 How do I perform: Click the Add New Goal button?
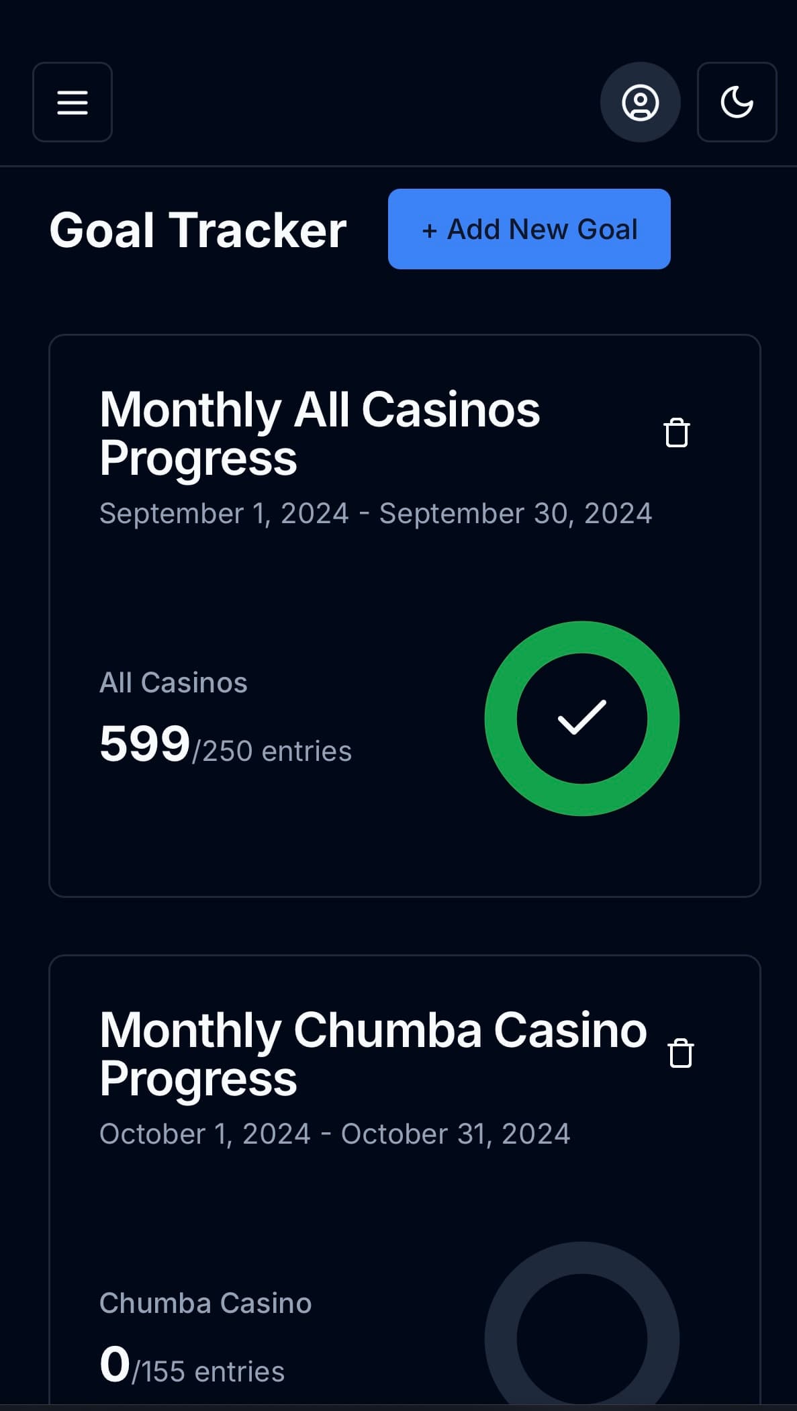click(x=529, y=229)
